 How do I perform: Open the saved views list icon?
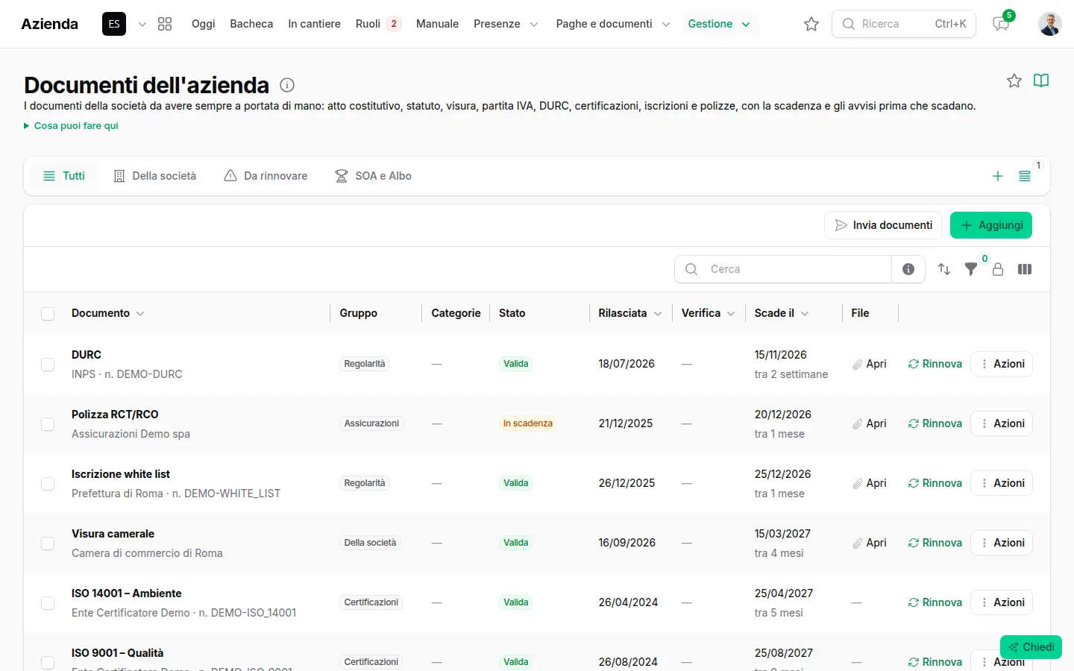(1025, 176)
